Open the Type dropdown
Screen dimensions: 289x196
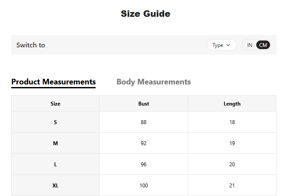221,45
